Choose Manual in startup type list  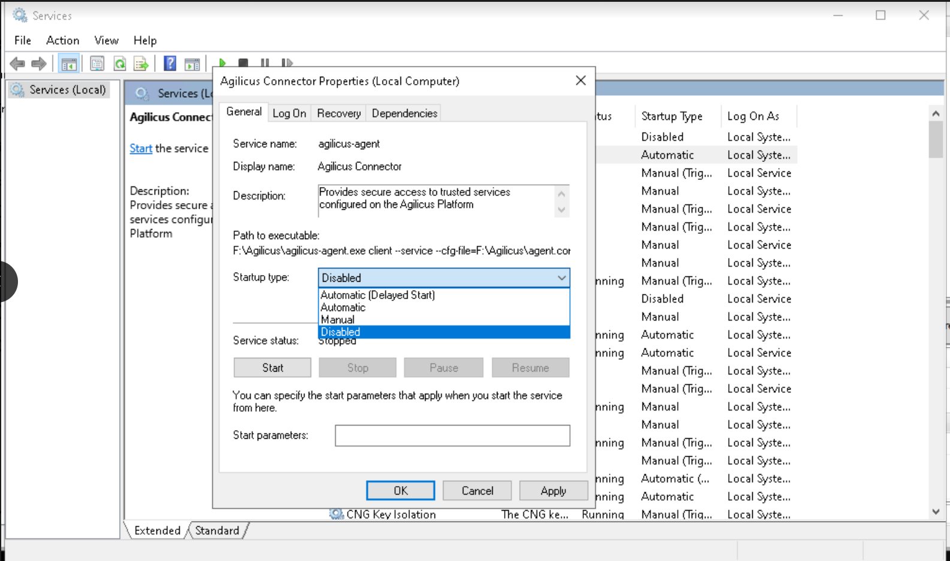pyautogui.click(x=337, y=319)
